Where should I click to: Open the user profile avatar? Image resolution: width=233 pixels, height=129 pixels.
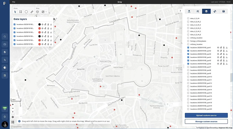pos(5,124)
